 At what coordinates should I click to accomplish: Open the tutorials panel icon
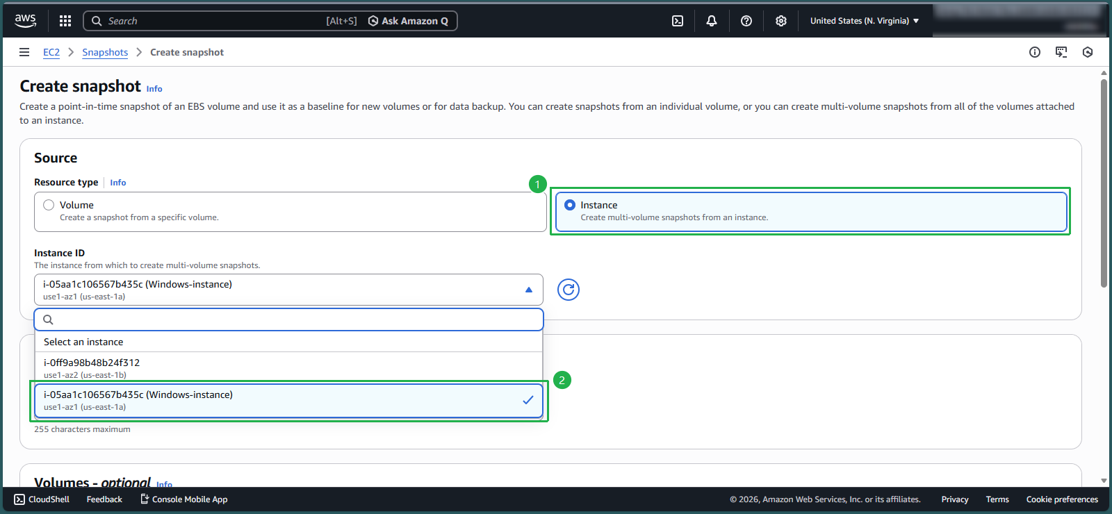1061,52
